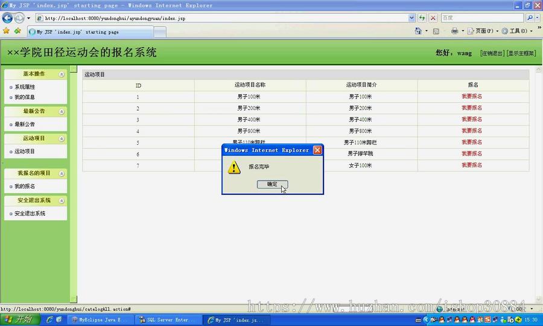Go back with the browser Back arrow
This screenshot has height=326, width=543.
[x=7, y=18]
